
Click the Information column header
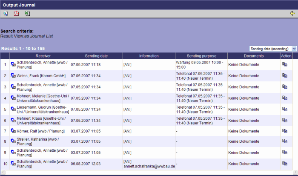point(149,56)
